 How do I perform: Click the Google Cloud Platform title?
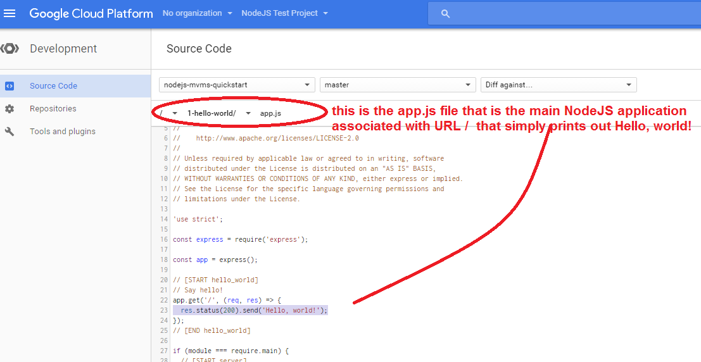91,13
